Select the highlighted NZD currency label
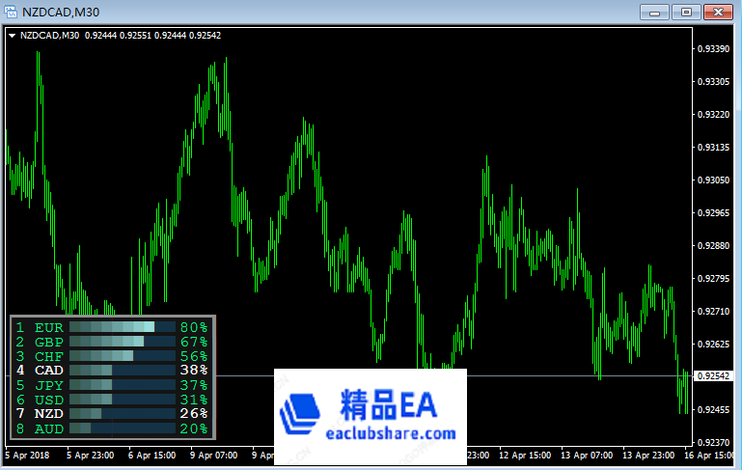 48,414
